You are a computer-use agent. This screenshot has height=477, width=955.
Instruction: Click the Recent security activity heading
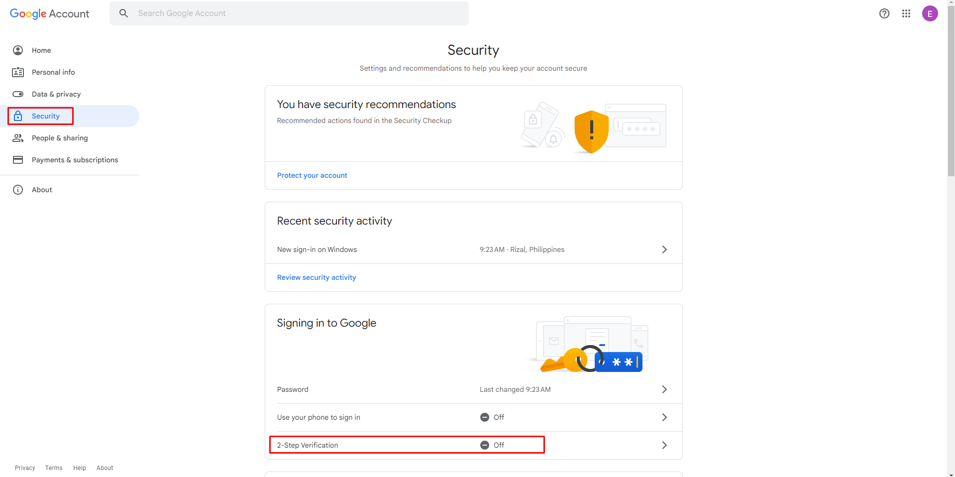334,221
